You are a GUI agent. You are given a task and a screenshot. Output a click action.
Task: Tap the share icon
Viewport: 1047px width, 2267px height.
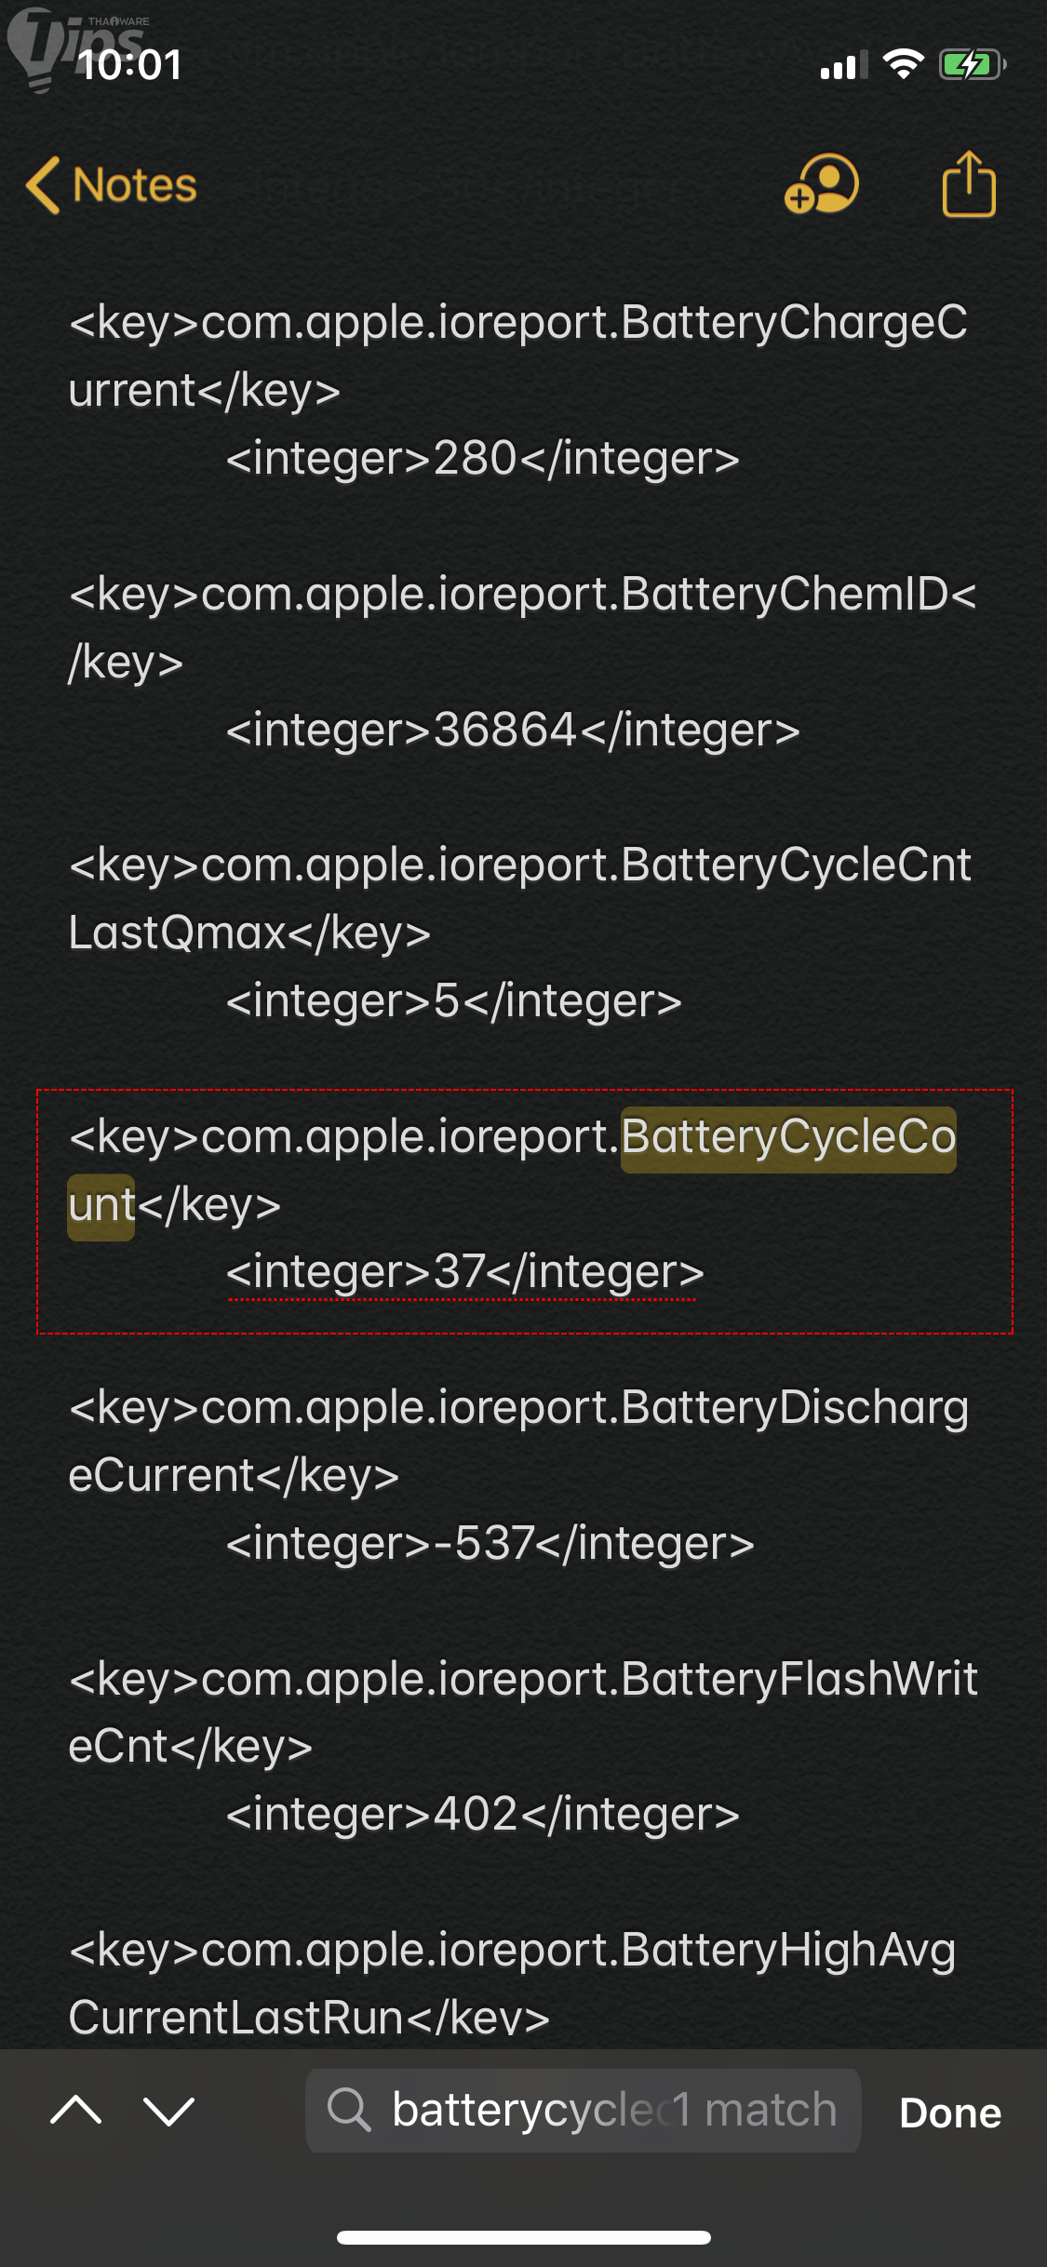pos(969,184)
